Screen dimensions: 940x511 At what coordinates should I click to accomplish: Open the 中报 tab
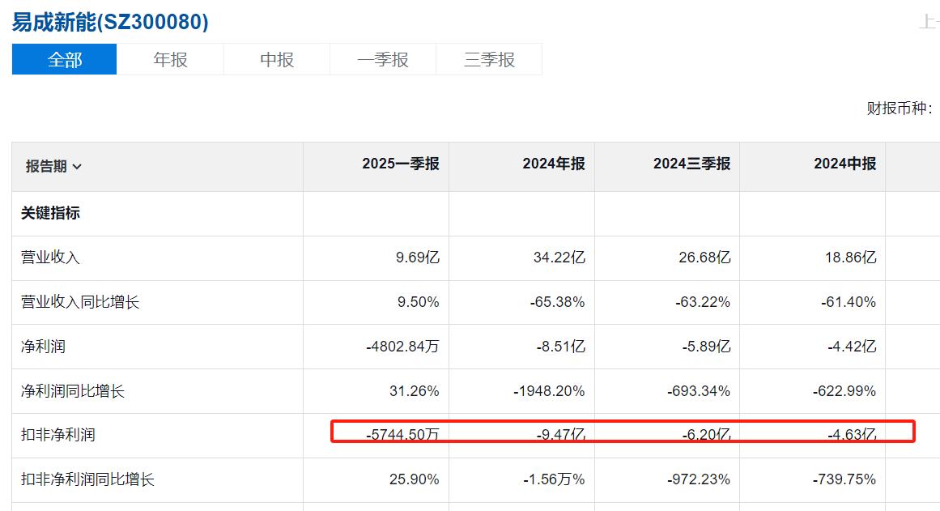coord(276,59)
